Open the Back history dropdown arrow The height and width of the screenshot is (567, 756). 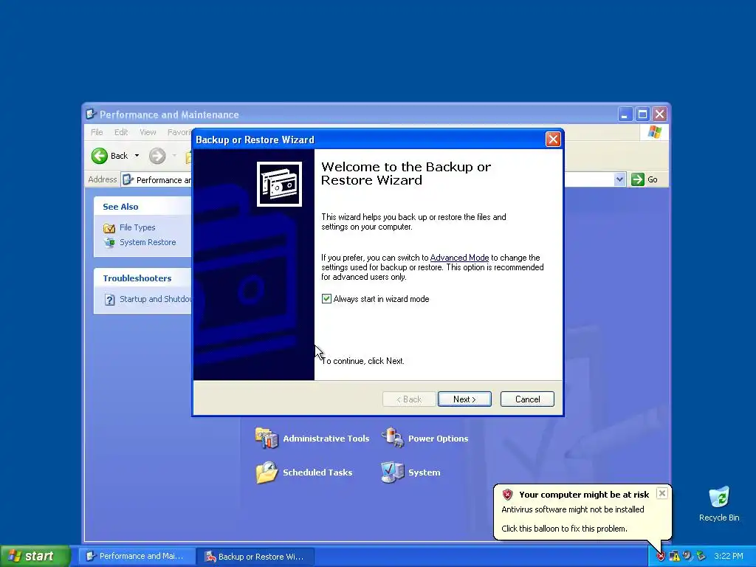coord(137,156)
